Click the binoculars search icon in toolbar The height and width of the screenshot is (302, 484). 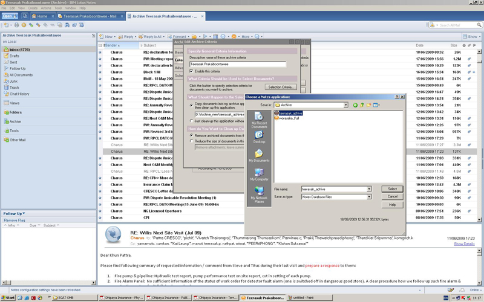pos(67,25)
